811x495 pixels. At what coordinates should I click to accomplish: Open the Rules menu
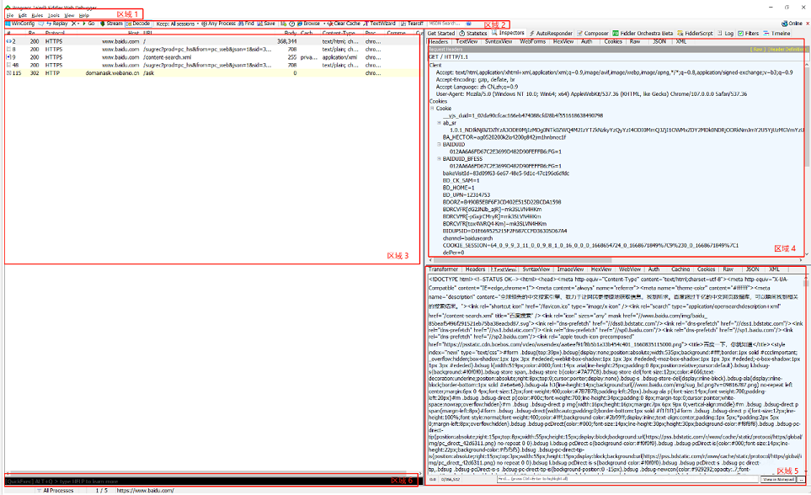point(37,15)
